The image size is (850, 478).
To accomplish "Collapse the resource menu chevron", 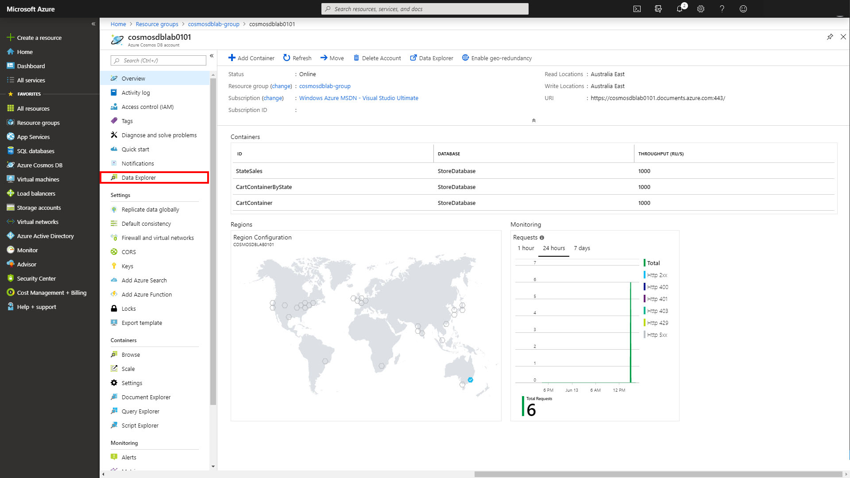I will 212,56.
